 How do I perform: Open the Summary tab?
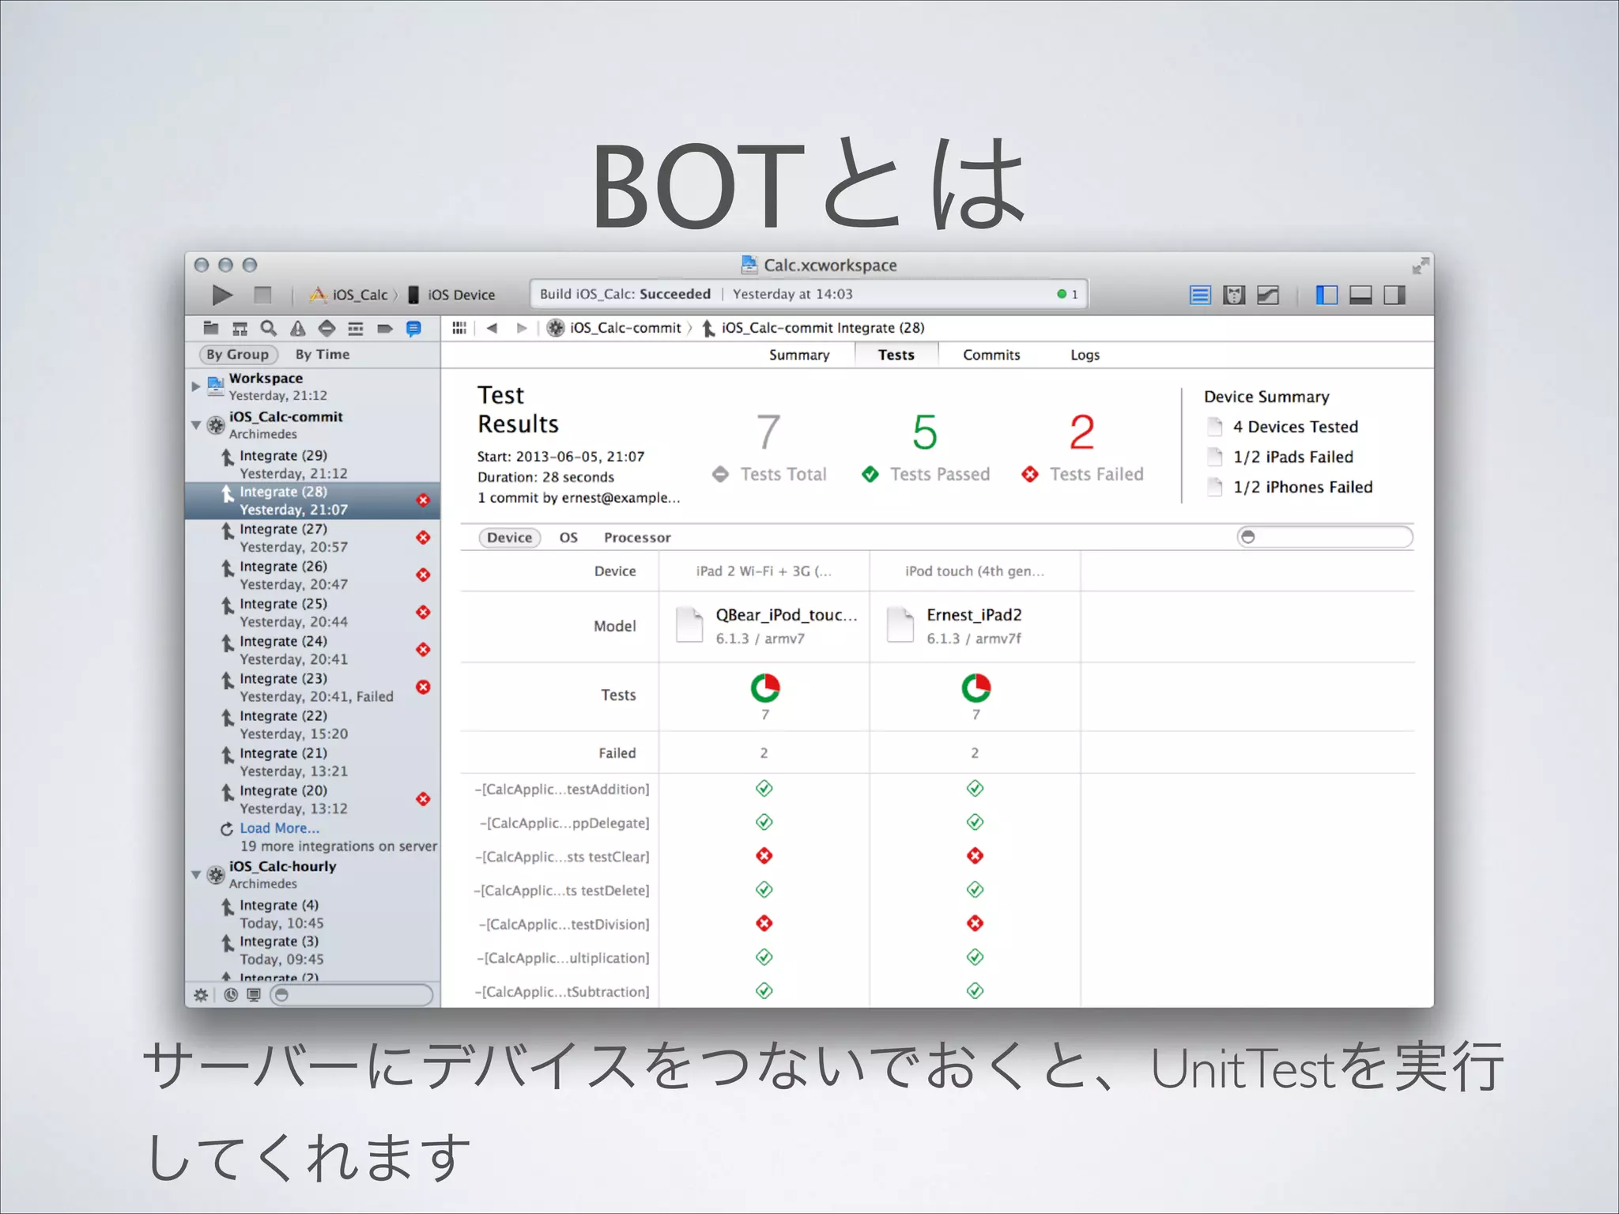pyautogui.click(x=799, y=356)
